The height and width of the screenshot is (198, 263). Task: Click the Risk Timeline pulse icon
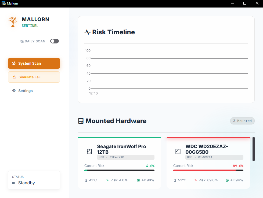[x=87, y=32]
